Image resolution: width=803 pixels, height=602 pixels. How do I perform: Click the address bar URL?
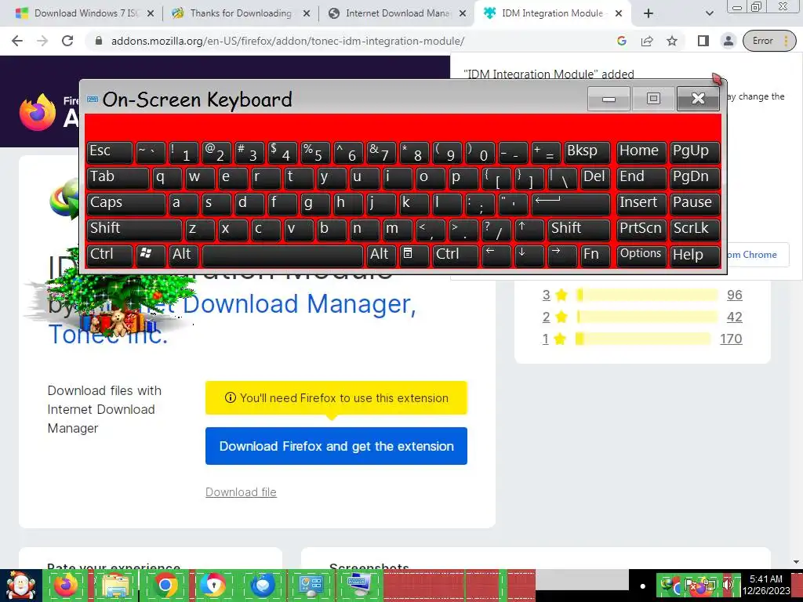click(x=288, y=41)
